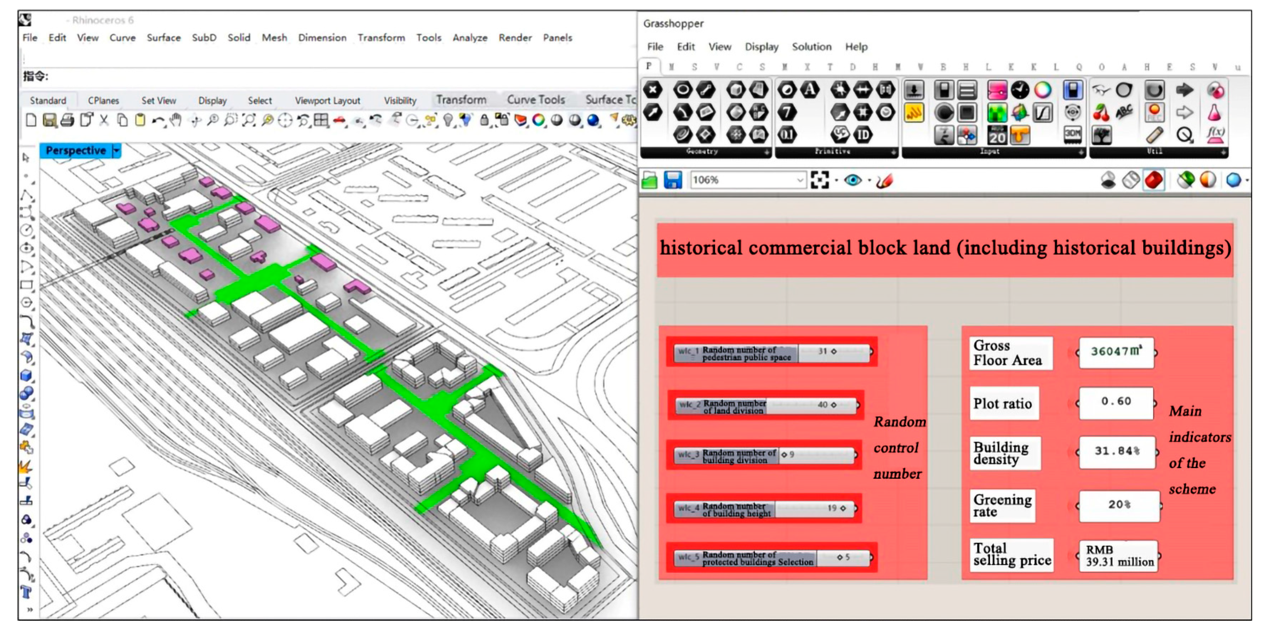The image size is (1265, 635).
Task: Open the 106% zoom level dropdown
Action: click(799, 180)
